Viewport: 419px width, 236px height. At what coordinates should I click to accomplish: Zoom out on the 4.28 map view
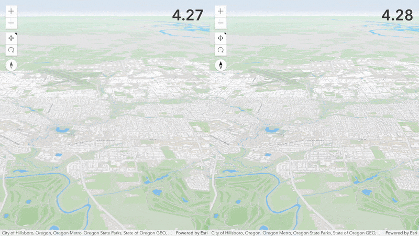220,23
